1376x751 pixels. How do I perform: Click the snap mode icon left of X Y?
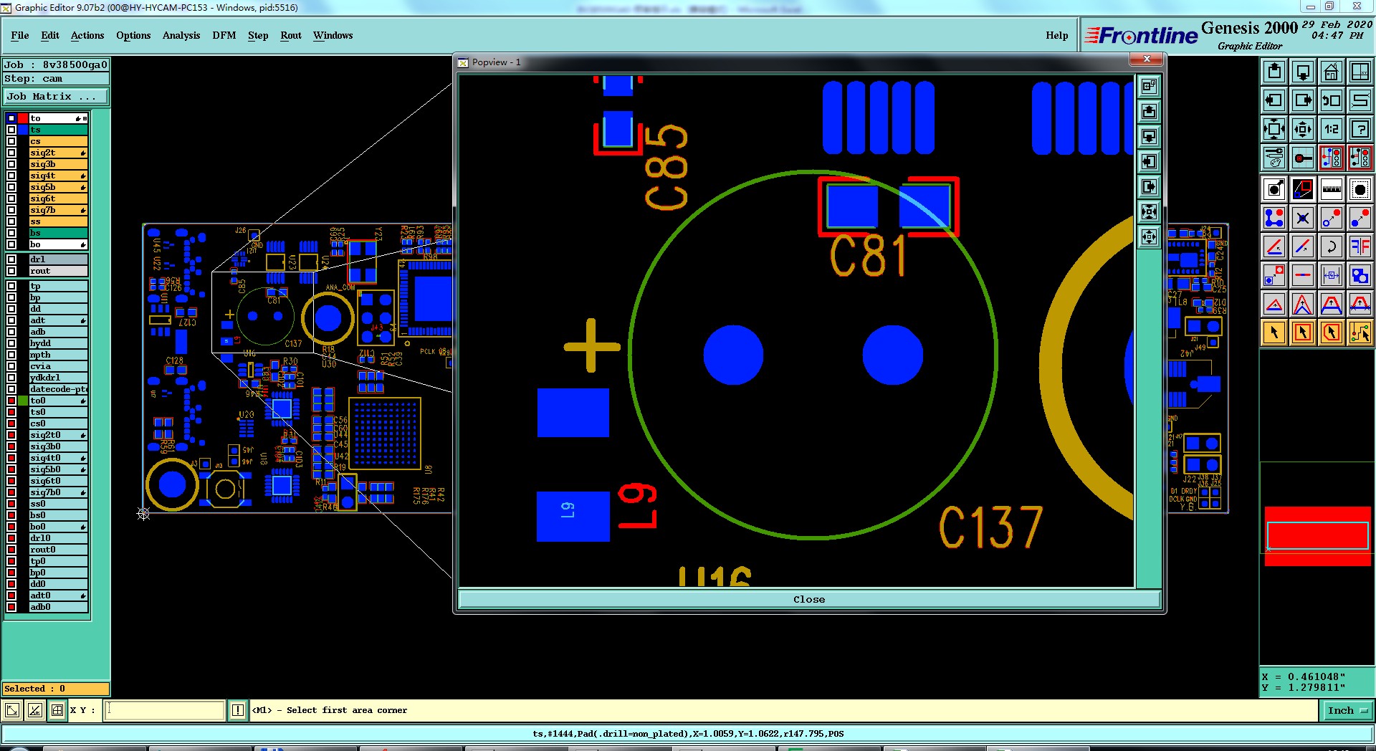[57, 710]
